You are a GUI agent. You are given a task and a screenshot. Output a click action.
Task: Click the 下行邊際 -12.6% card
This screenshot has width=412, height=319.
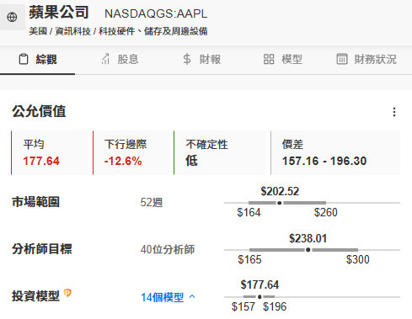pyautogui.click(x=131, y=152)
